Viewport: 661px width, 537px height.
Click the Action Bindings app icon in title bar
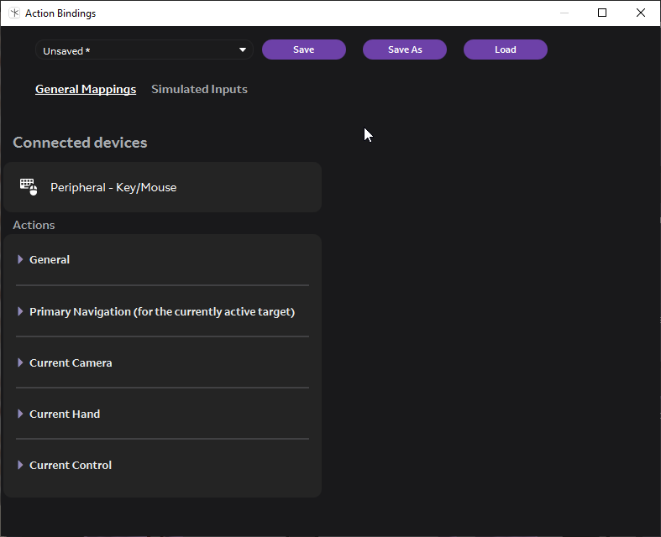[x=14, y=13]
